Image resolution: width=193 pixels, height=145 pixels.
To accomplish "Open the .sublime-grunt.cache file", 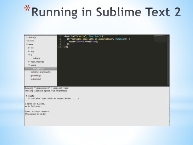I will 41,72.
